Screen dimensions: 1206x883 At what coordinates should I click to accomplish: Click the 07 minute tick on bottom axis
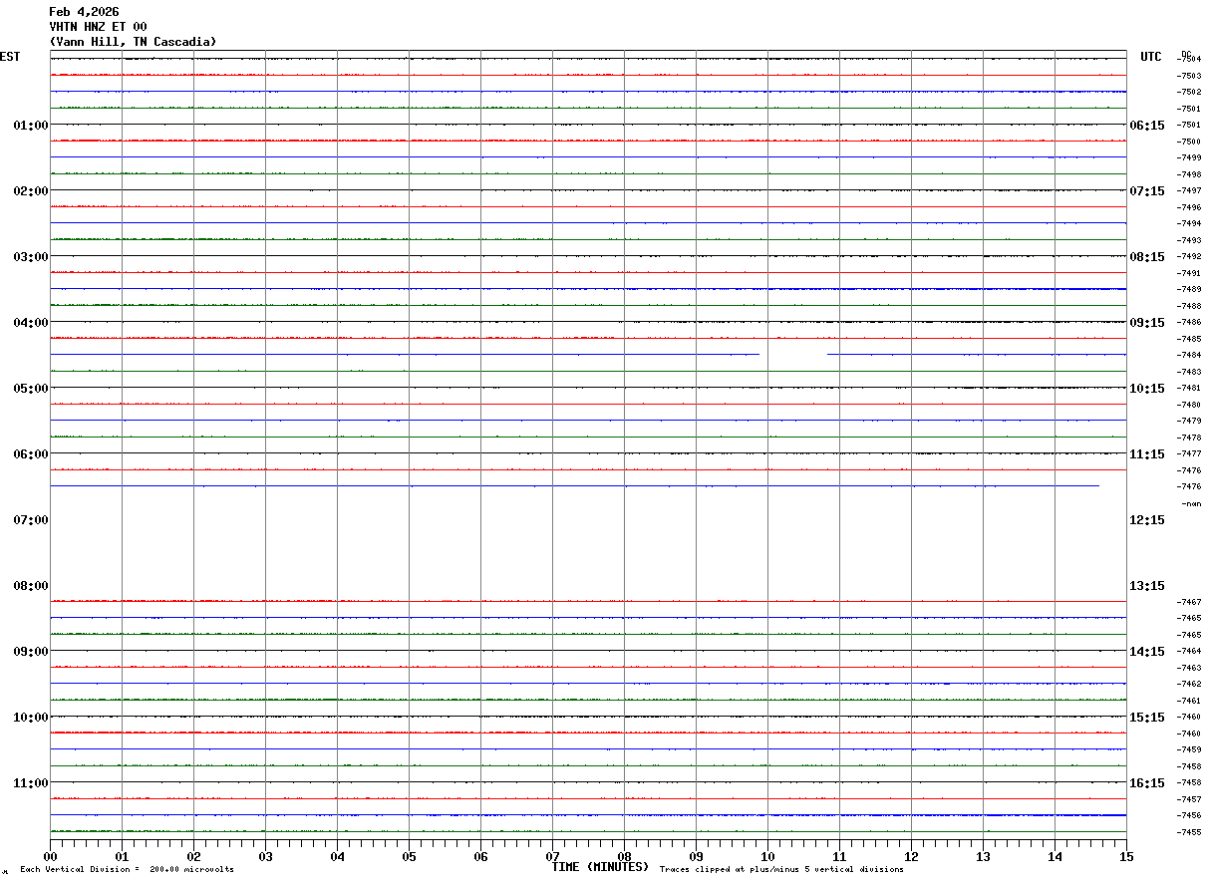point(552,856)
